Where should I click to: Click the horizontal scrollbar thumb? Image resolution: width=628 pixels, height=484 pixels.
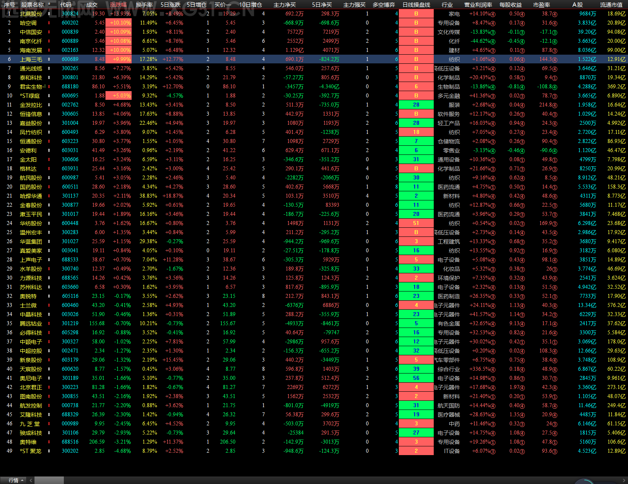click(x=48, y=480)
